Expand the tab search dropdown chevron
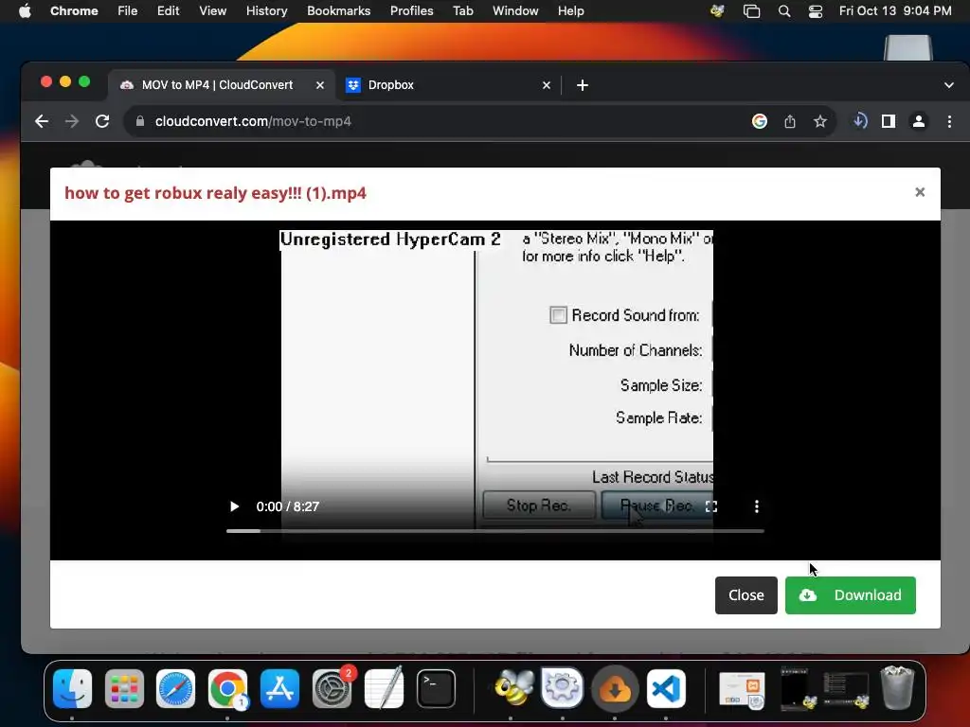The image size is (970, 727). coord(949,85)
